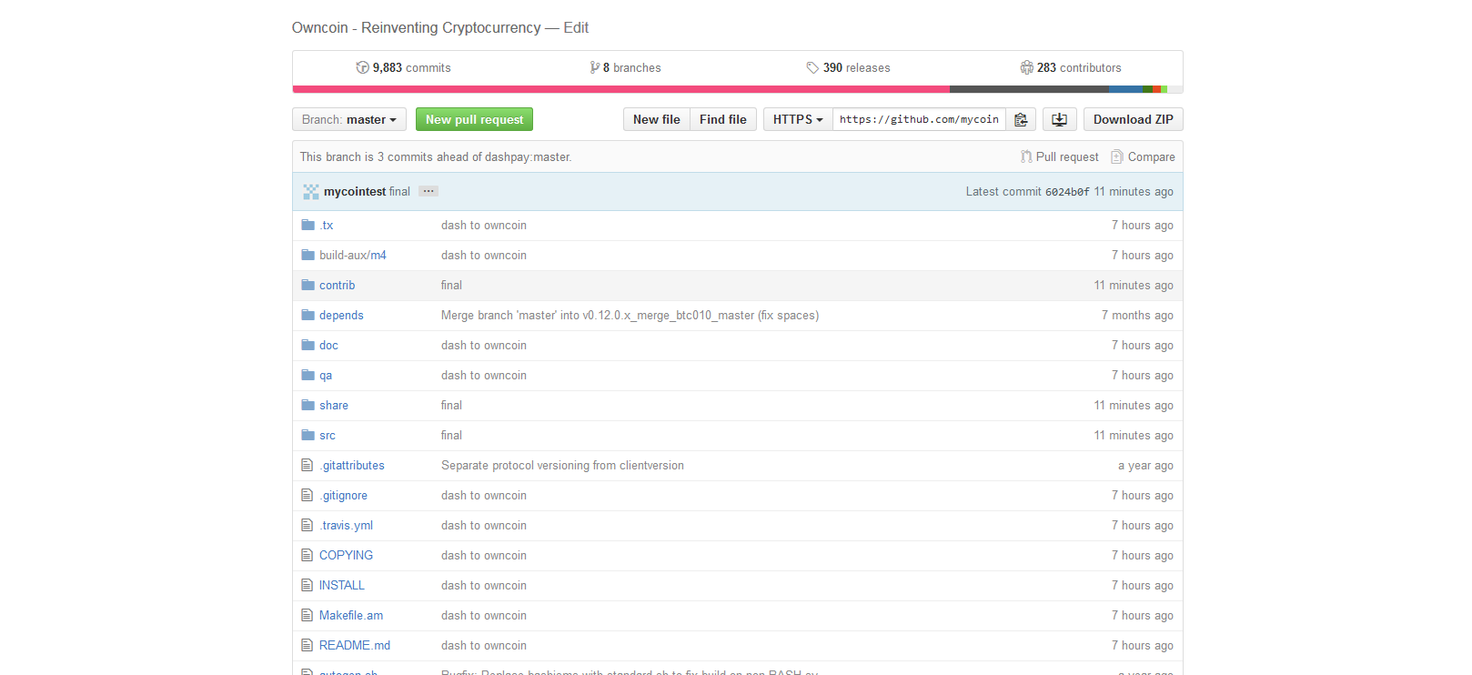Click the New pull request button
The height and width of the screenshot is (675, 1472).
474,119
